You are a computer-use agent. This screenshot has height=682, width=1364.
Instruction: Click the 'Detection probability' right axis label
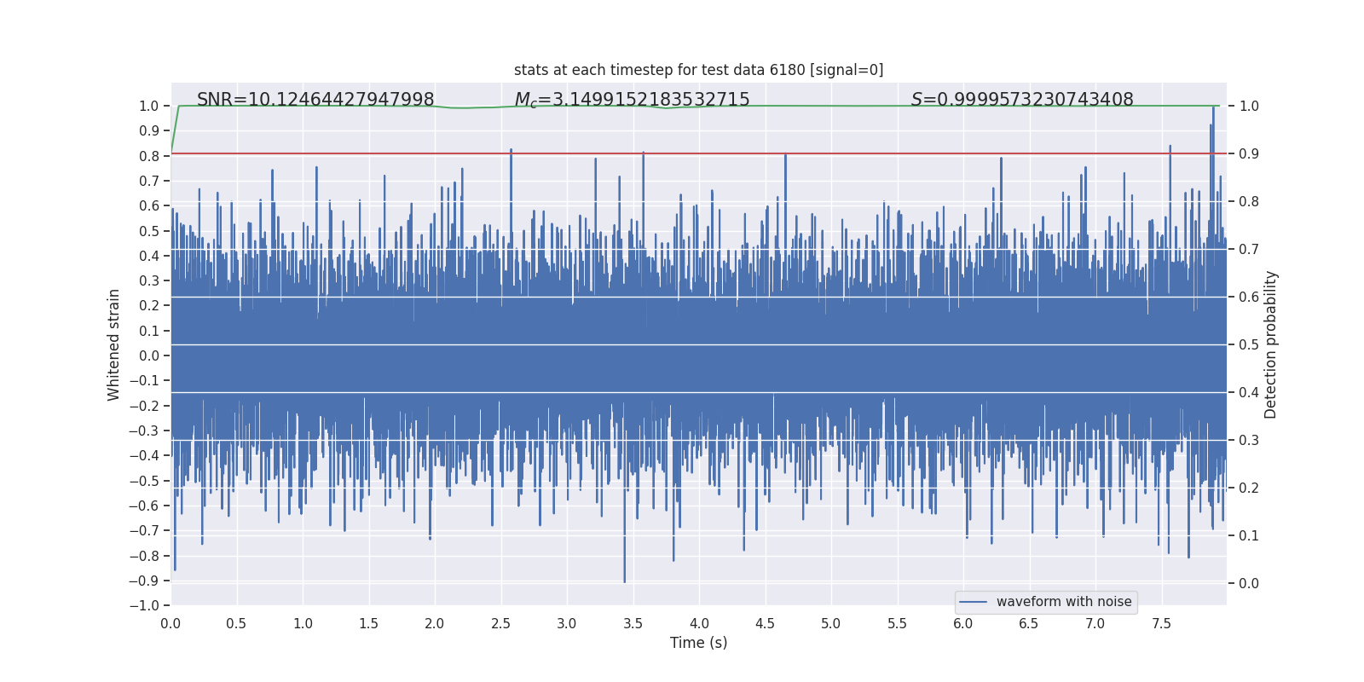(1271, 344)
